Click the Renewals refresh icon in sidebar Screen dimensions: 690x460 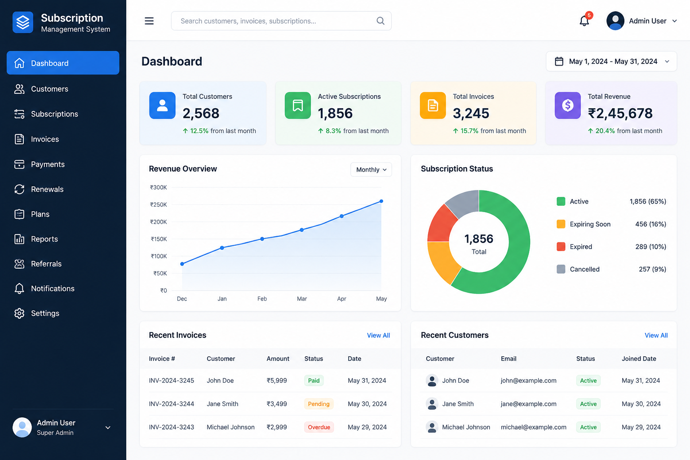pyautogui.click(x=19, y=190)
